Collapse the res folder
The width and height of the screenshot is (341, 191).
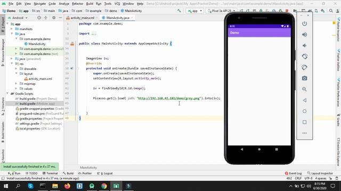[12, 64]
